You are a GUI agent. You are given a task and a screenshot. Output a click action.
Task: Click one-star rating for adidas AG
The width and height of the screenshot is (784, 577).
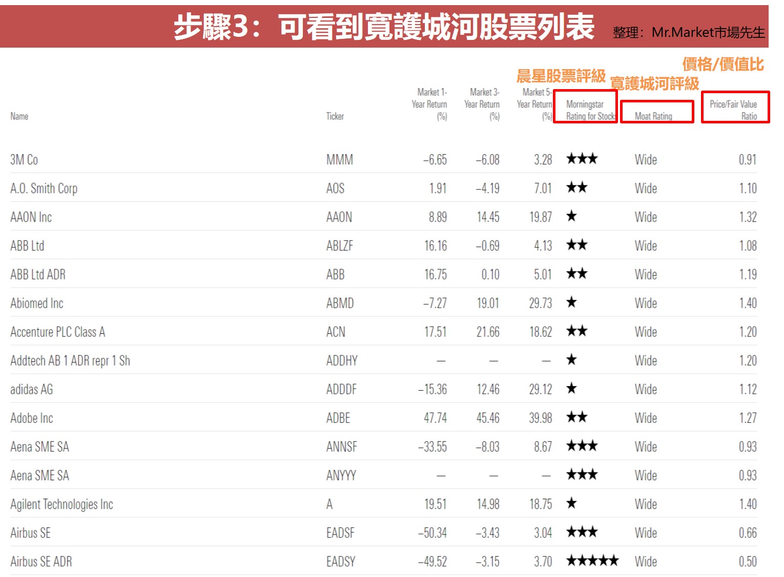572,388
